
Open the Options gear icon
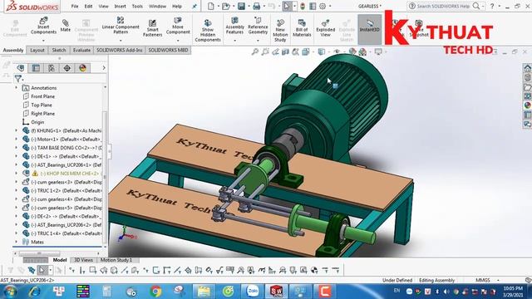click(x=323, y=6)
